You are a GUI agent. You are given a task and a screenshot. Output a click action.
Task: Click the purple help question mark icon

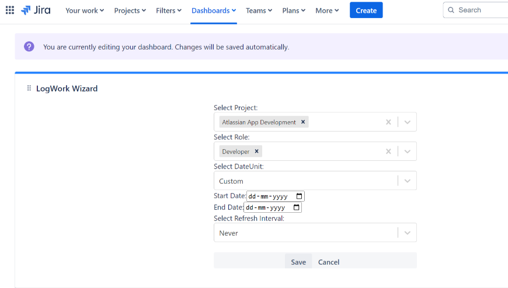(29, 47)
